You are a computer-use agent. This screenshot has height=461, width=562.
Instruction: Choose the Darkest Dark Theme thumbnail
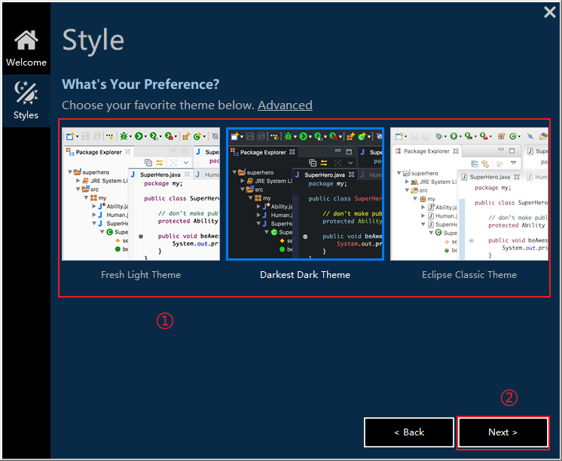[x=305, y=194]
